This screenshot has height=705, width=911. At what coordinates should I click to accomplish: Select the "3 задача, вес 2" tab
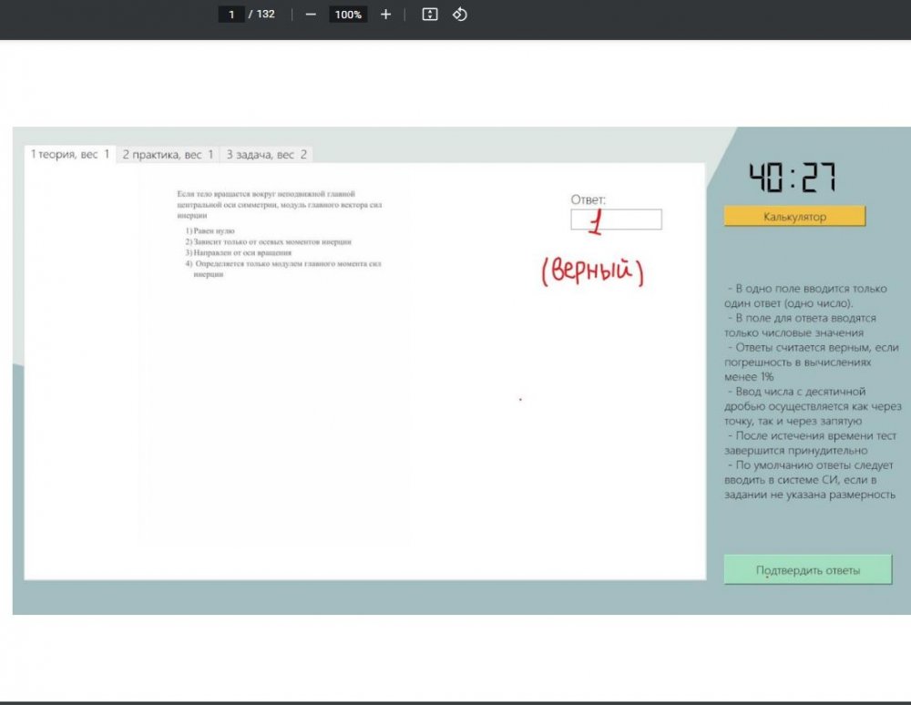pyautogui.click(x=266, y=155)
